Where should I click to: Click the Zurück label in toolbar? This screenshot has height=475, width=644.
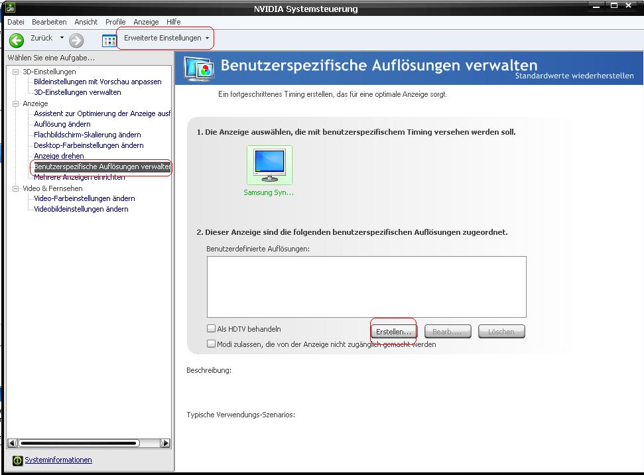[42, 38]
